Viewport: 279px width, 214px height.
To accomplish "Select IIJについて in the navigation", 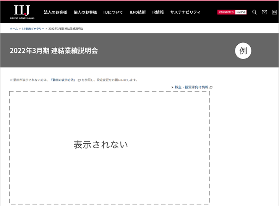I will 113,12.
